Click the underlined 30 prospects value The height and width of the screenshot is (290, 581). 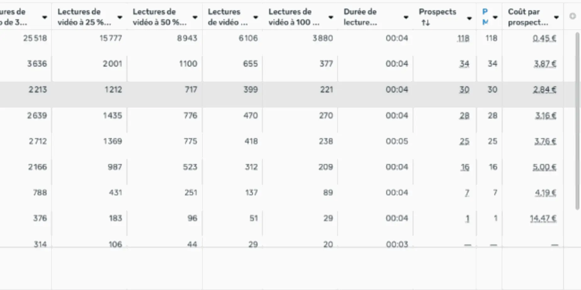(x=464, y=90)
